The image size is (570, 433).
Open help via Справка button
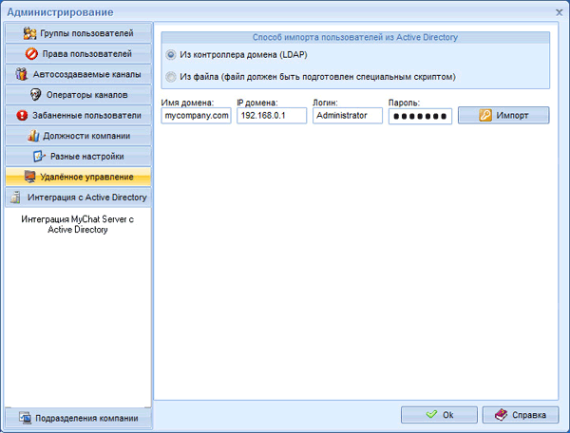(x=521, y=414)
